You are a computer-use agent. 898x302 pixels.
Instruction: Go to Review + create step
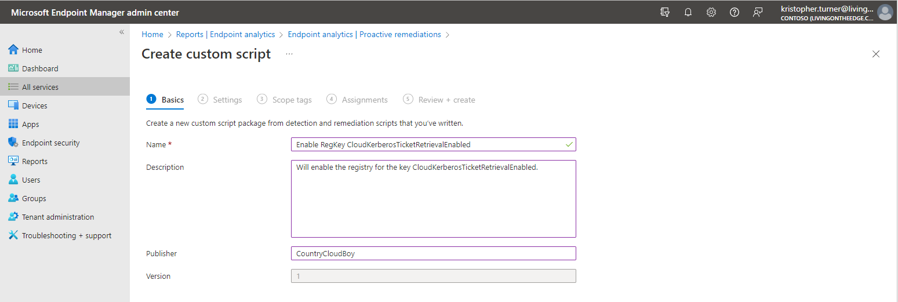446,100
